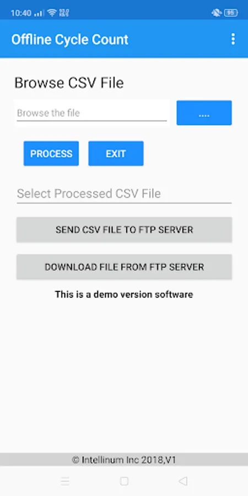Image resolution: width=248 pixels, height=496 pixels.
Task: Tap the Browse CSV File heading
Action: click(x=69, y=83)
